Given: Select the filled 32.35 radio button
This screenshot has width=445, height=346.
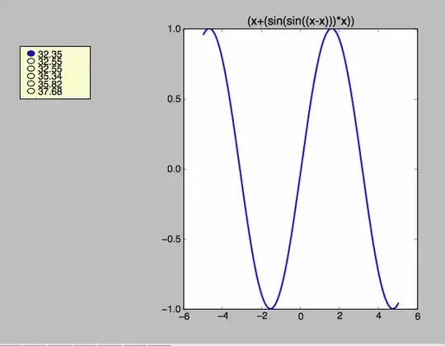Looking at the screenshot, I should click(31, 54).
